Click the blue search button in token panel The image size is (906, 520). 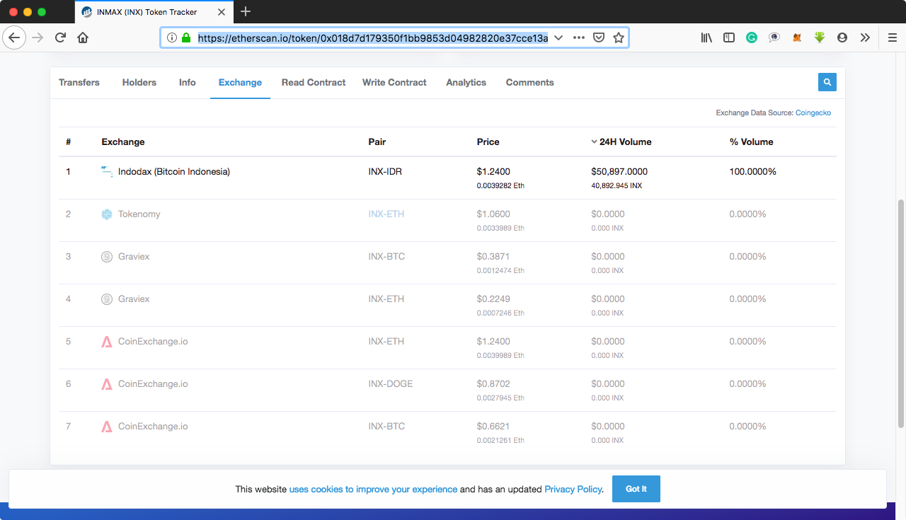[x=827, y=82]
